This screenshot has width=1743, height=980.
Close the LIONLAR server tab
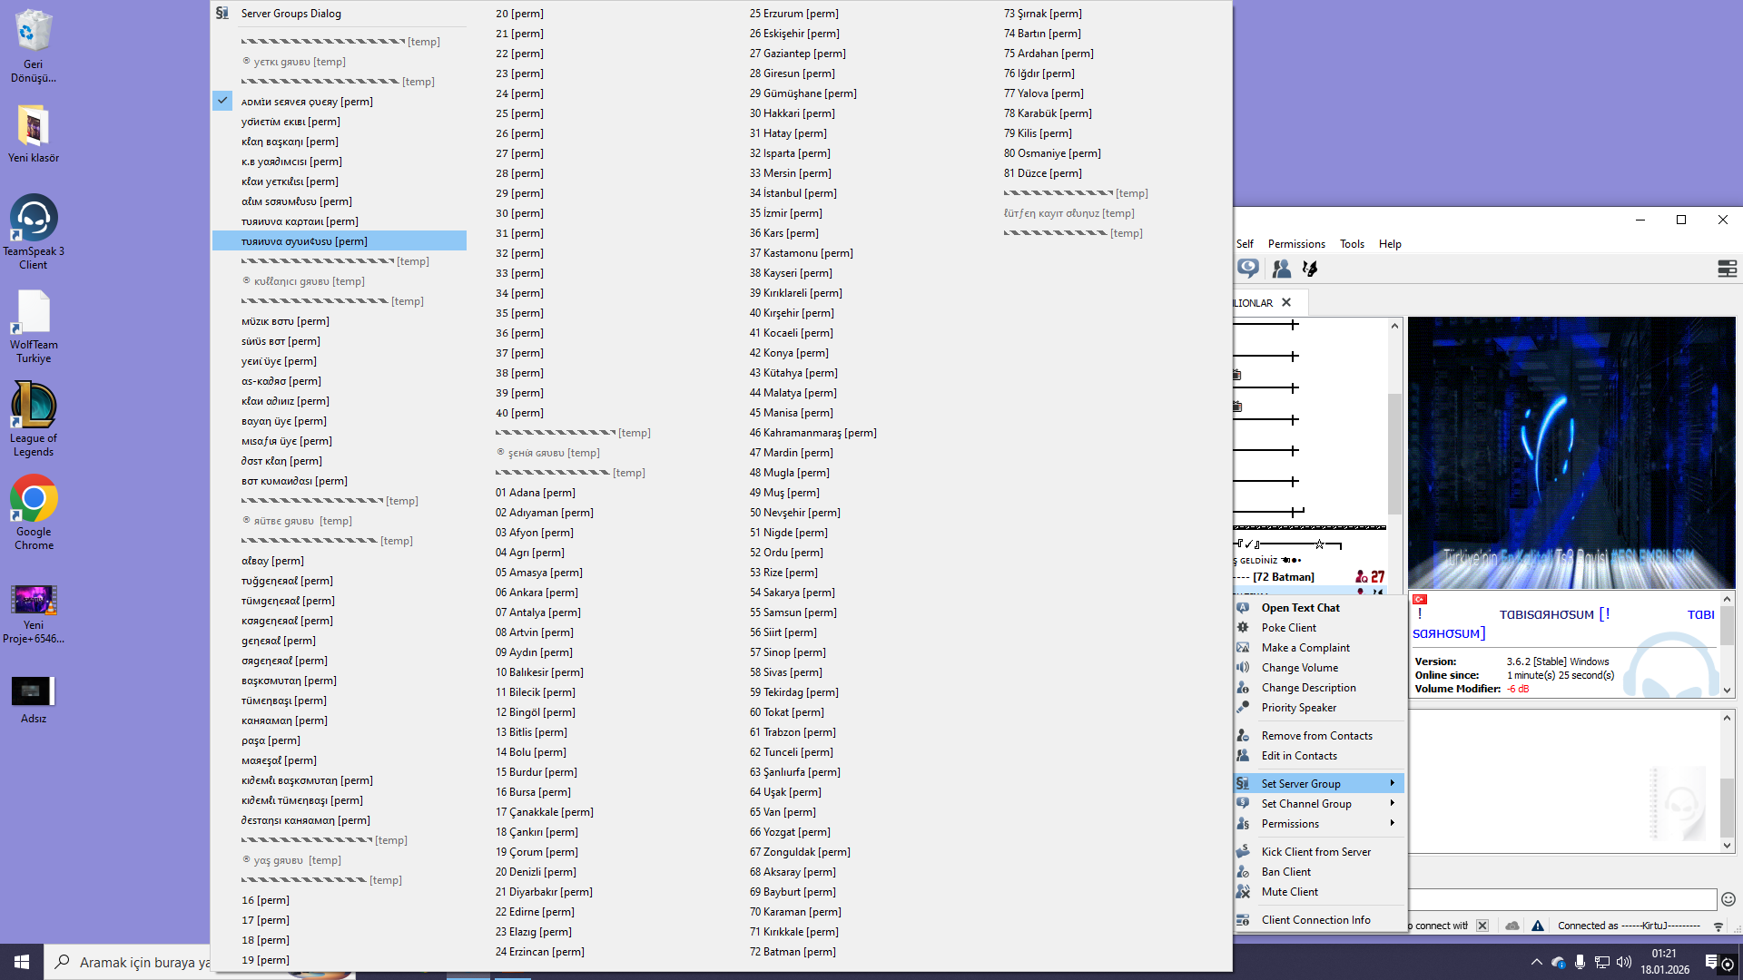click(x=1286, y=302)
